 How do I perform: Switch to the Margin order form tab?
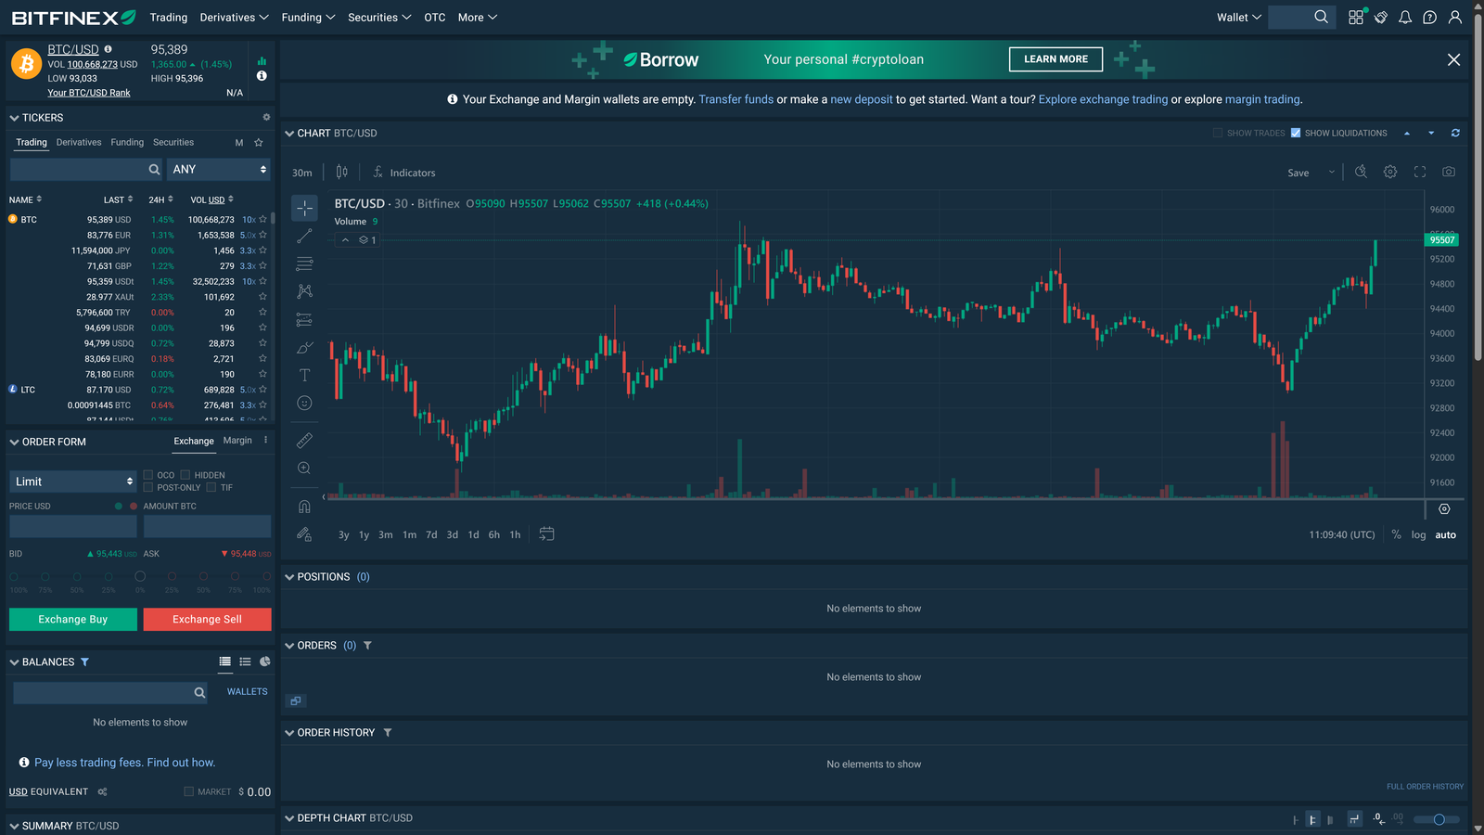click(x=237, y=441)
